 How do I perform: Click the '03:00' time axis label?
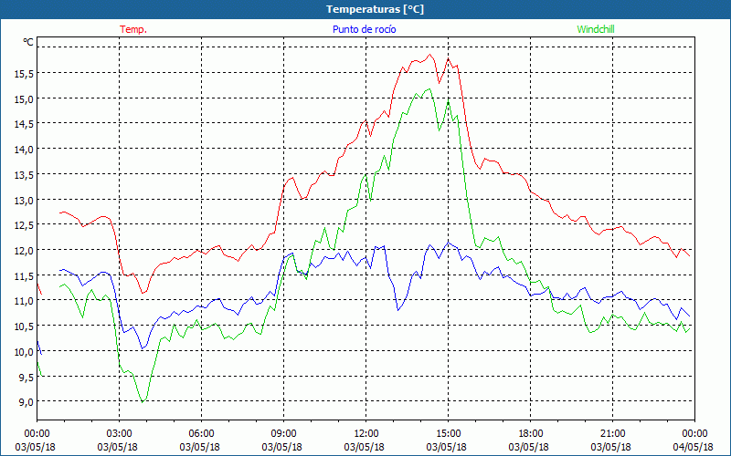(x=119, y=434)
